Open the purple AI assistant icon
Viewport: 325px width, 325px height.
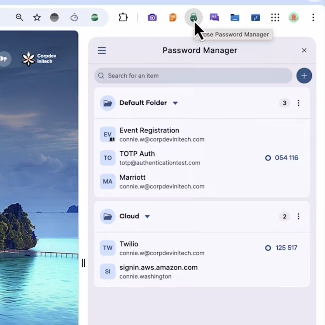pos(214,18)
